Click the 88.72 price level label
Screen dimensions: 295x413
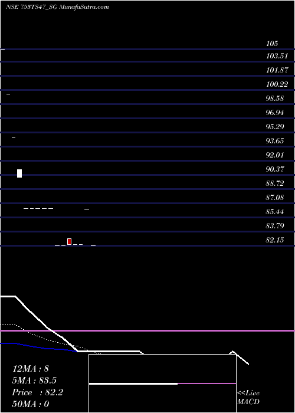tap(275, 183)
